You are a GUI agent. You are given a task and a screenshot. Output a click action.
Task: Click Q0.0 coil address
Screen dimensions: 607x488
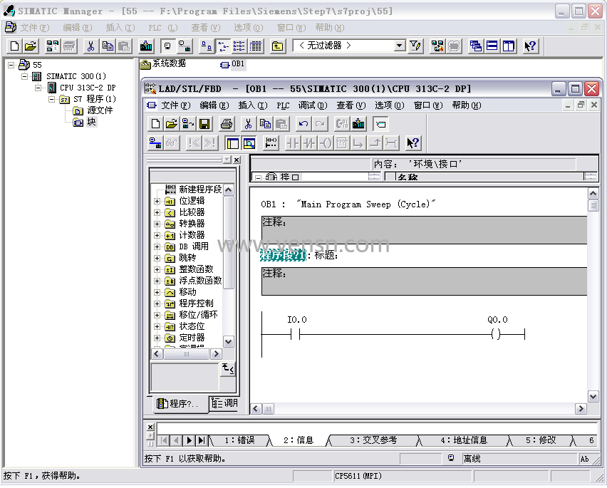pos(497,320)
